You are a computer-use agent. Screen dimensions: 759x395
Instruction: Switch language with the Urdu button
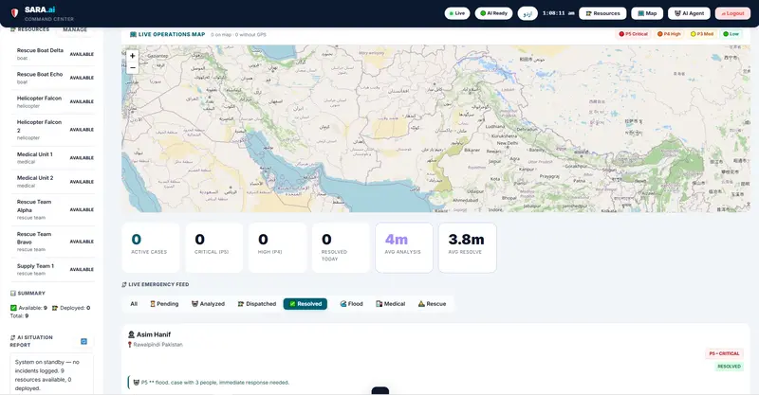pyautogui.click(x=528, y=13)
